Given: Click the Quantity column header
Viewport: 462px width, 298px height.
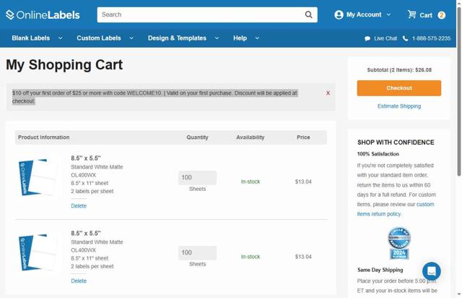Looking at the screenshot, I should point(197,137).
